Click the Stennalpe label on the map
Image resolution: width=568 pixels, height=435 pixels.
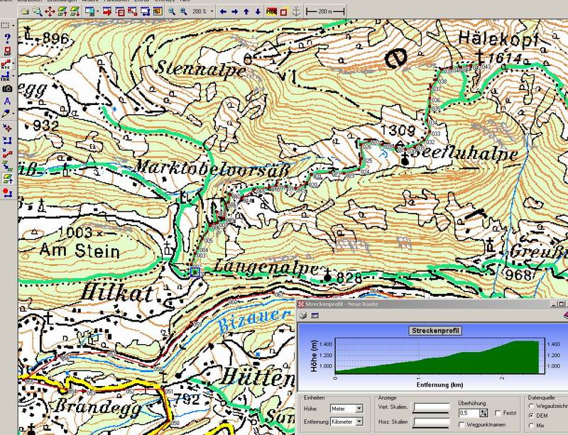tap(201, 69)
